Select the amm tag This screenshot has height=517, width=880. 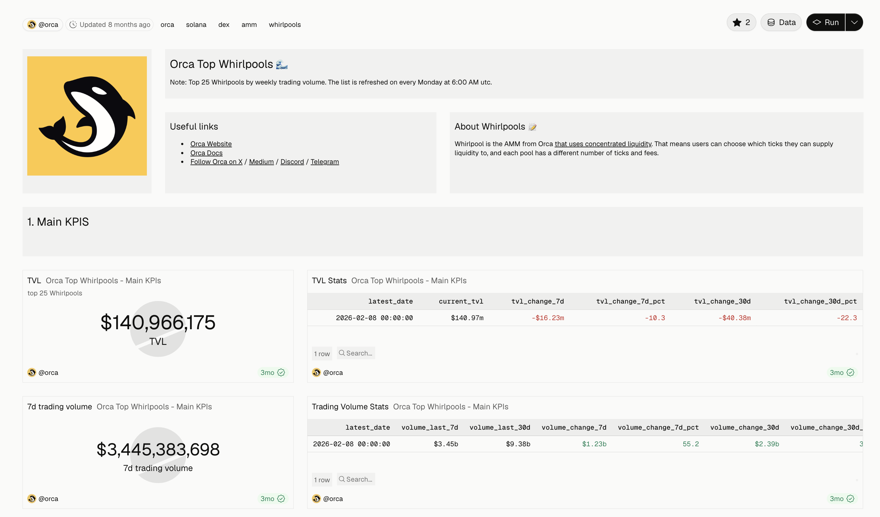pyautogui.click(x=249, y=25)
